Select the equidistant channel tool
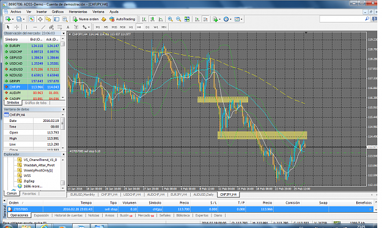 51,27
